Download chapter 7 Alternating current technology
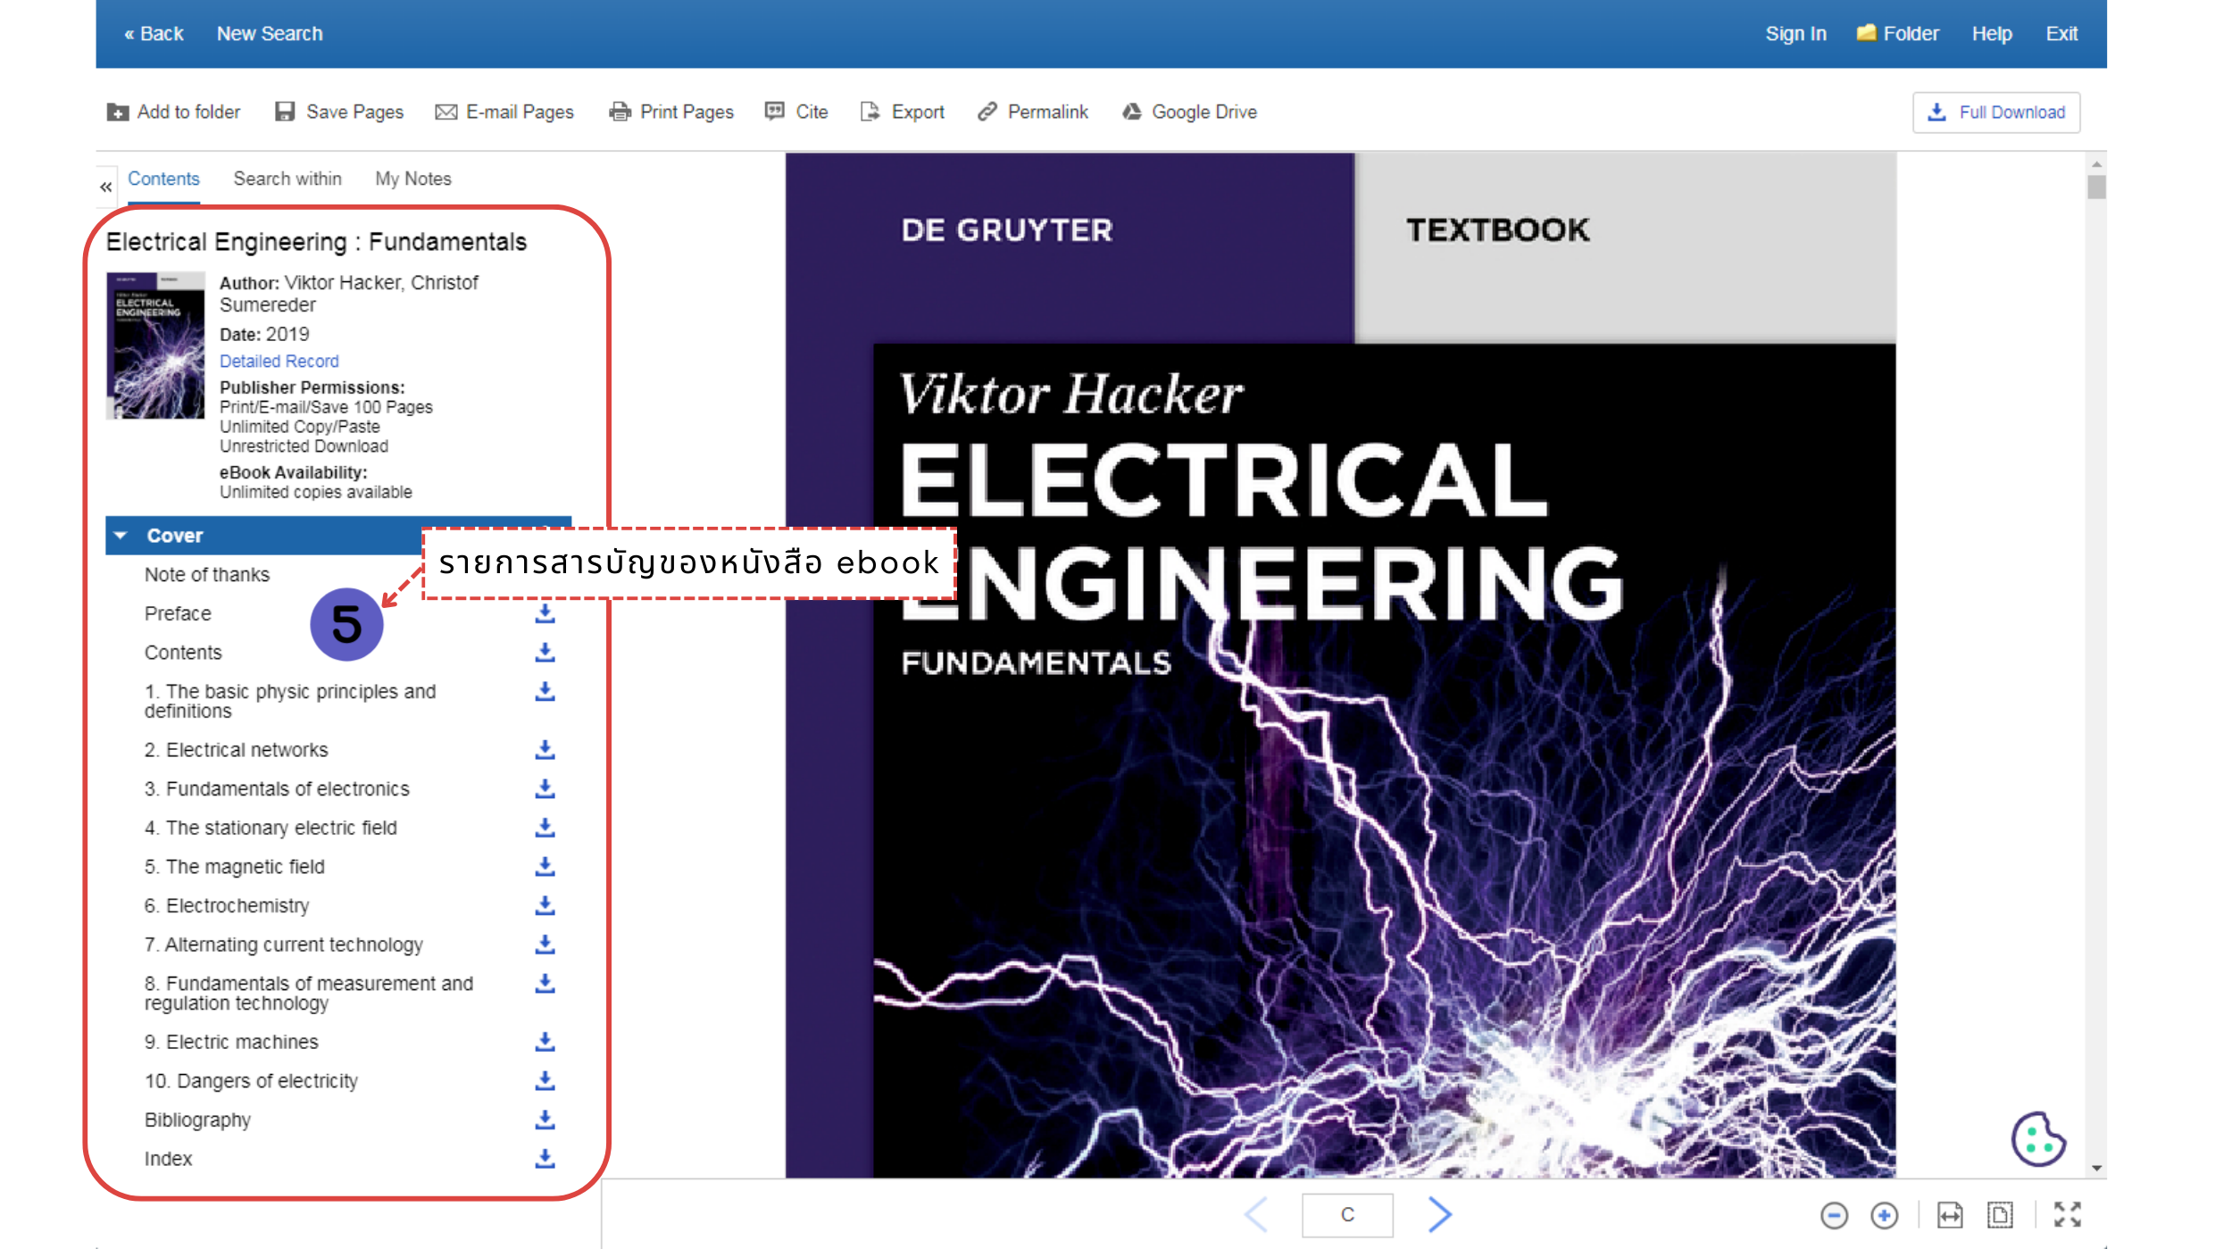The image size is (2232, 1249). click(545, 945)
